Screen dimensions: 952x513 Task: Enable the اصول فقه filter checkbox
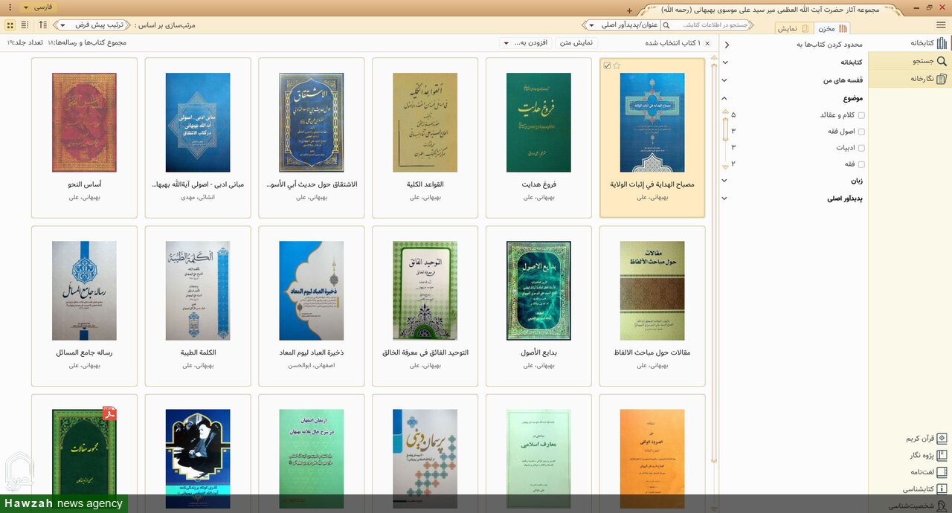coord(861,132)
